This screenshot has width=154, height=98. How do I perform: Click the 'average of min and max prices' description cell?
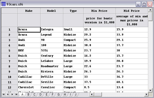click(x=132, y=20)
